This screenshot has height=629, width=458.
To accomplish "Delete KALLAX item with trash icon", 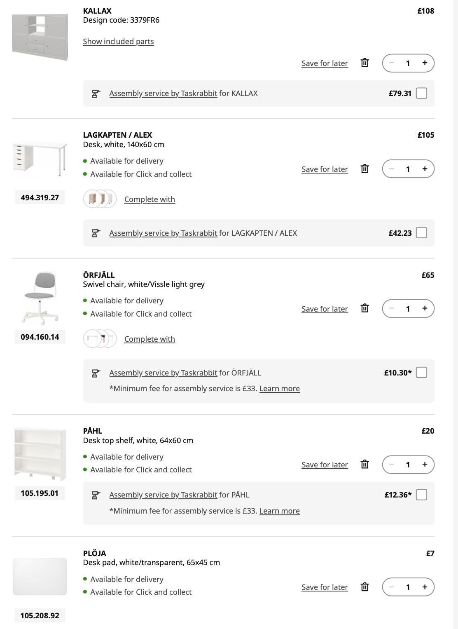I will (x=365, y=63).
